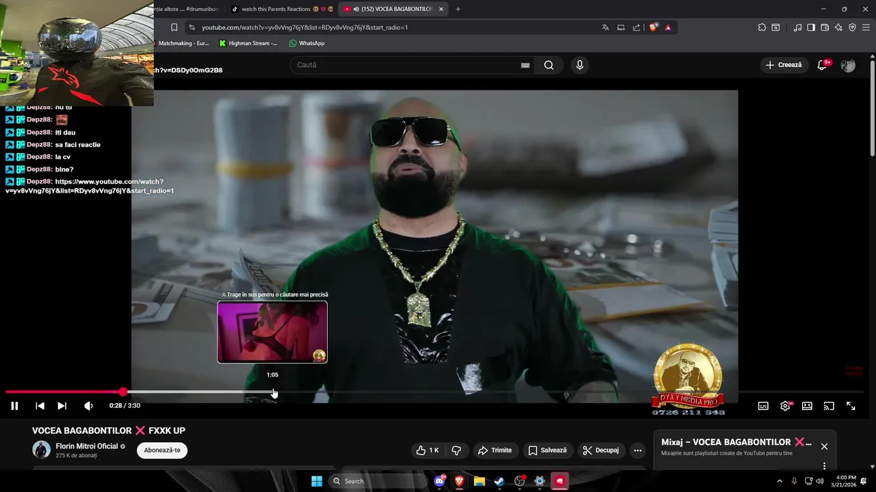
Task: Click the pink seek preview thumbnail
Action: pyautogui.click(x=272, y=332)
